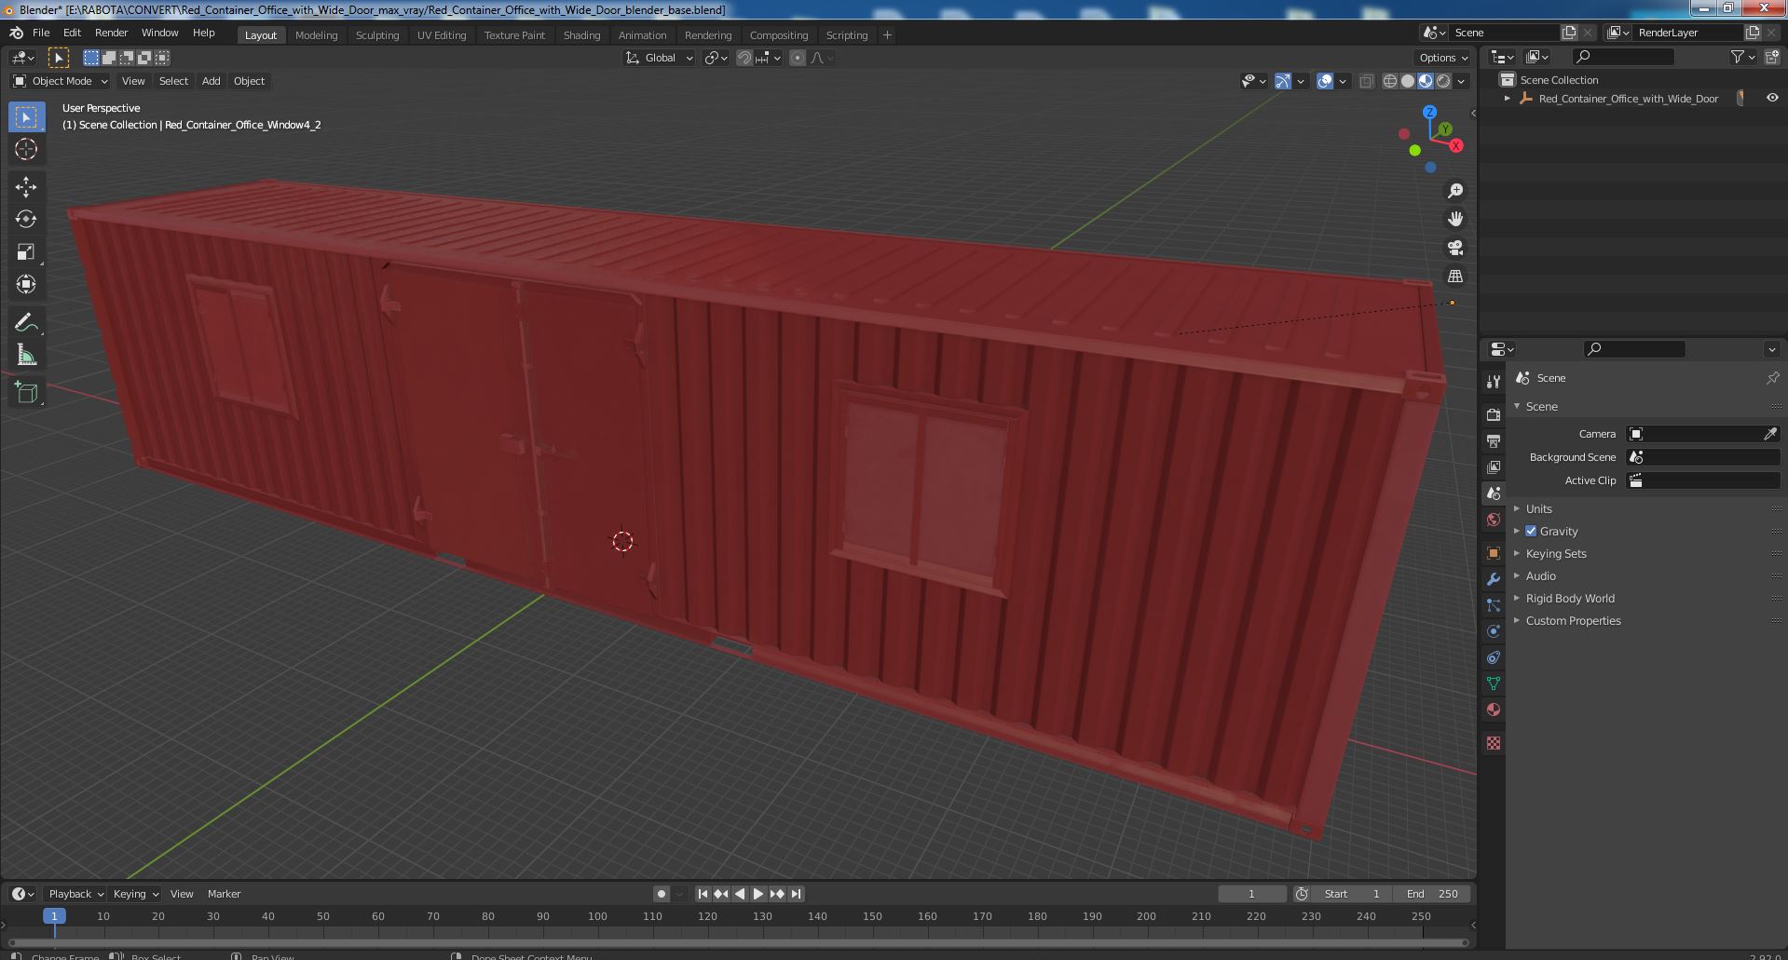Screen dimensions: 1788x960
Task: Switch to the Shading workspace tab
Action: [581, 35]
